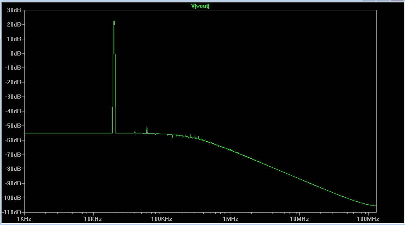Click the -50dB vertical axis label
Viewport: 405px width, 225px height.
(13, 126)
